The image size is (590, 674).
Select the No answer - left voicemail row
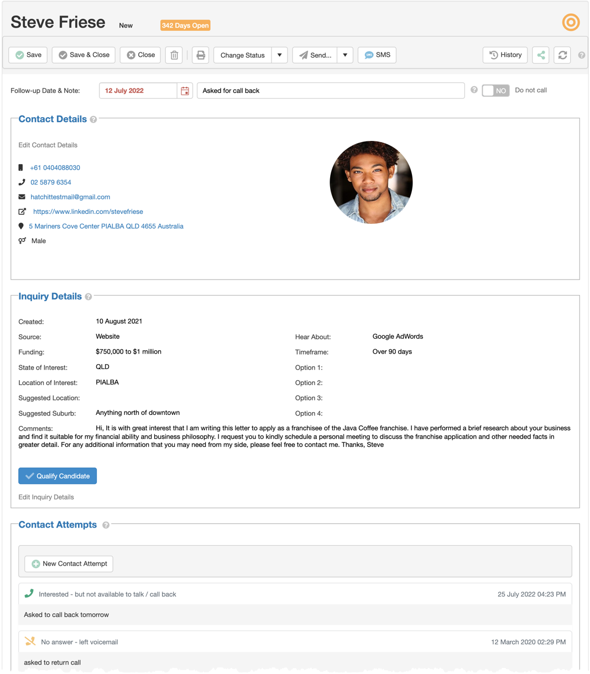tap(295, 642)
